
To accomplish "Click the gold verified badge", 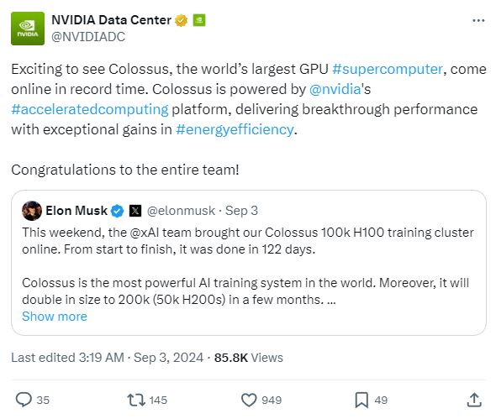I will click(x=181, y=20).
